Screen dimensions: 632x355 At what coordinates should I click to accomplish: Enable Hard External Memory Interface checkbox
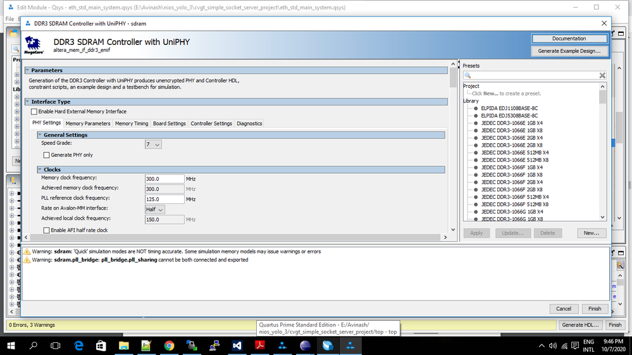pos(34,112)
